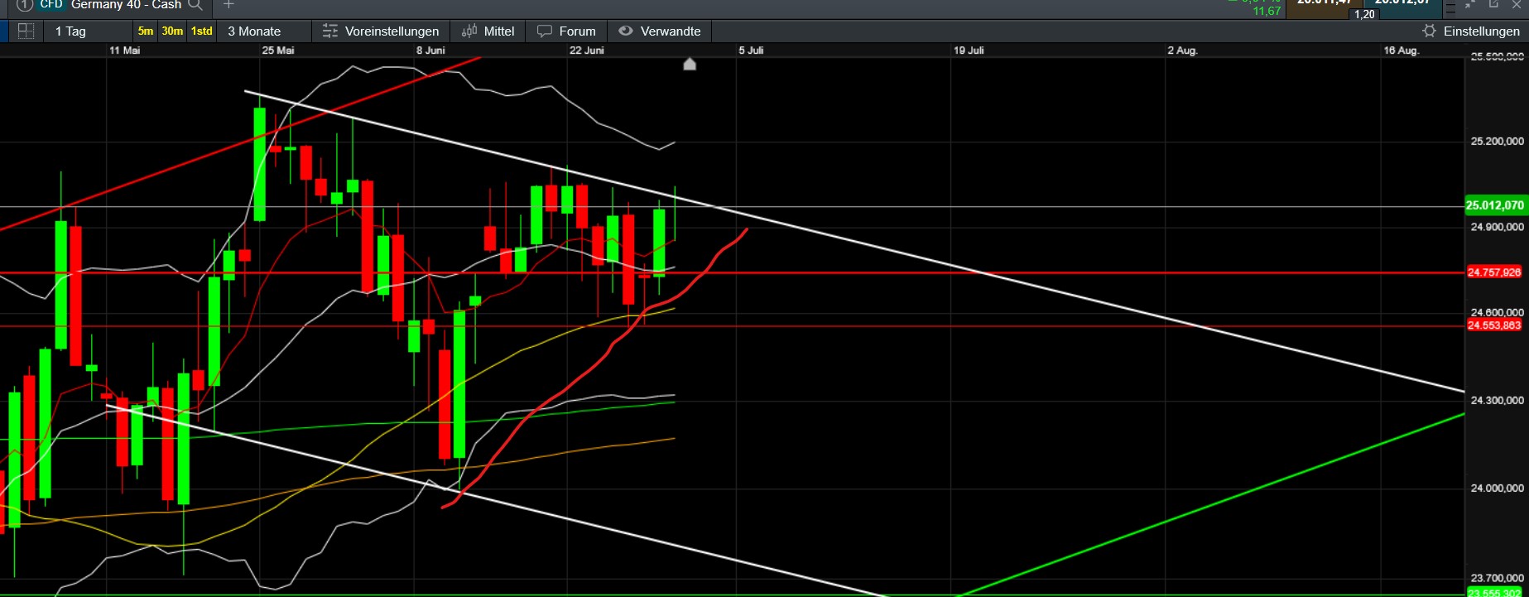The image size is (1529, 597).
Task: Add a new chart tab with the plus icon
Action: point(229,5)
